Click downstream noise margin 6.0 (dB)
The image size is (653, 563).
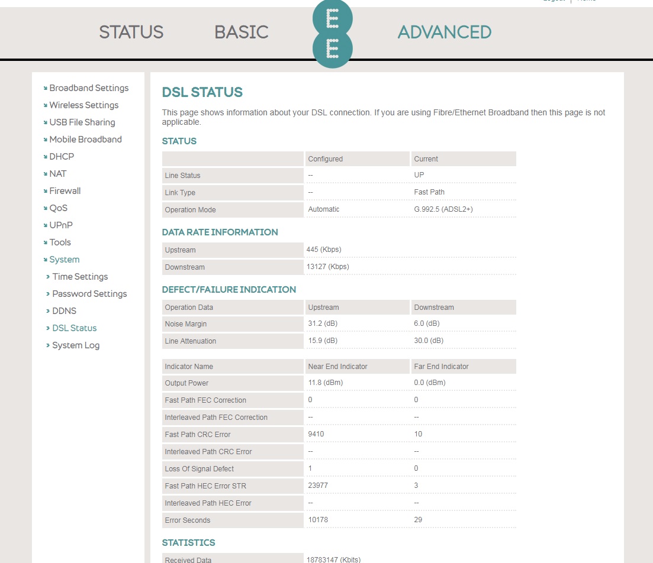click(426, 323)
